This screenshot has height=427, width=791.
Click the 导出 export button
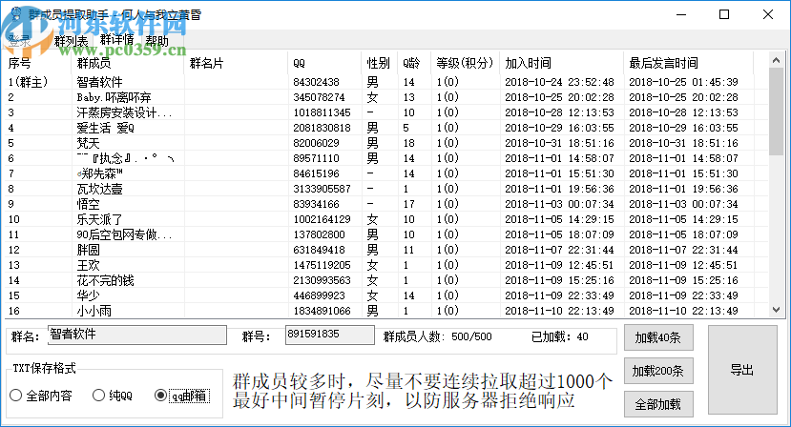[x=742, y=370]
